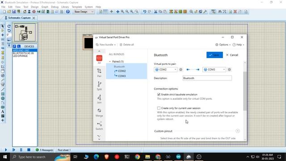Viewport: 286px width, 161px height.
Task: Open the Help menu in Virtual Serial Port Driver
Action: click(x=238, y=45)
